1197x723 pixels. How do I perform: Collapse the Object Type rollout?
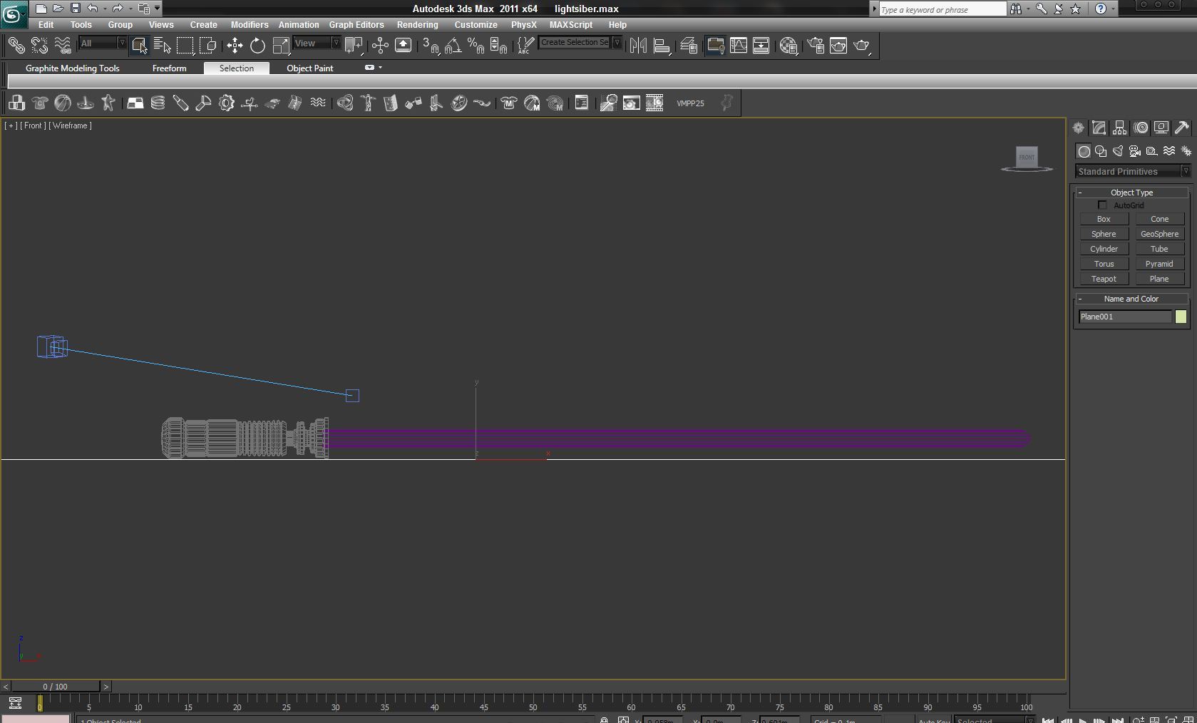click(1131, 193)
